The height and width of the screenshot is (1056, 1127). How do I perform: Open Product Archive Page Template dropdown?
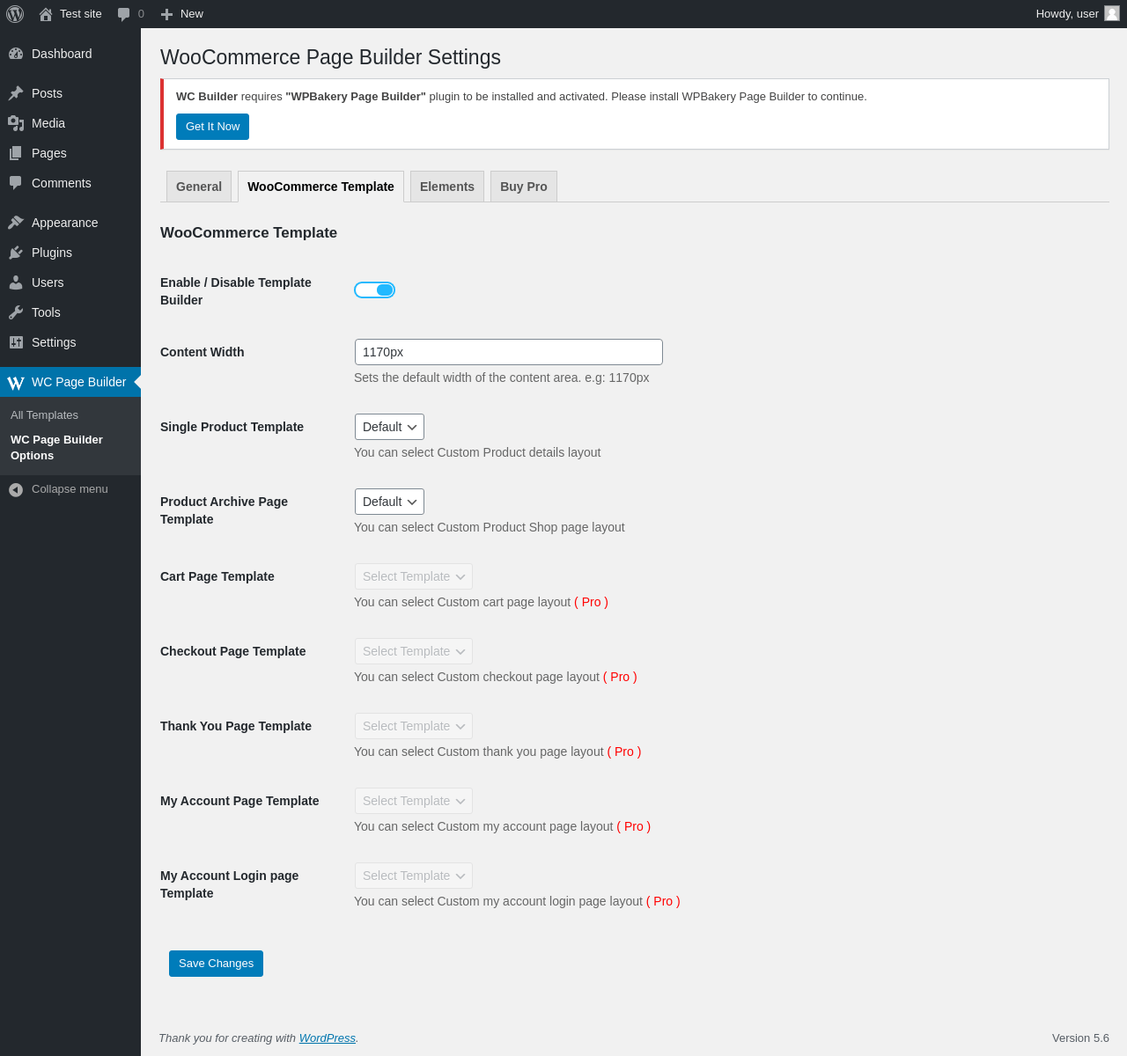point(389,502)
